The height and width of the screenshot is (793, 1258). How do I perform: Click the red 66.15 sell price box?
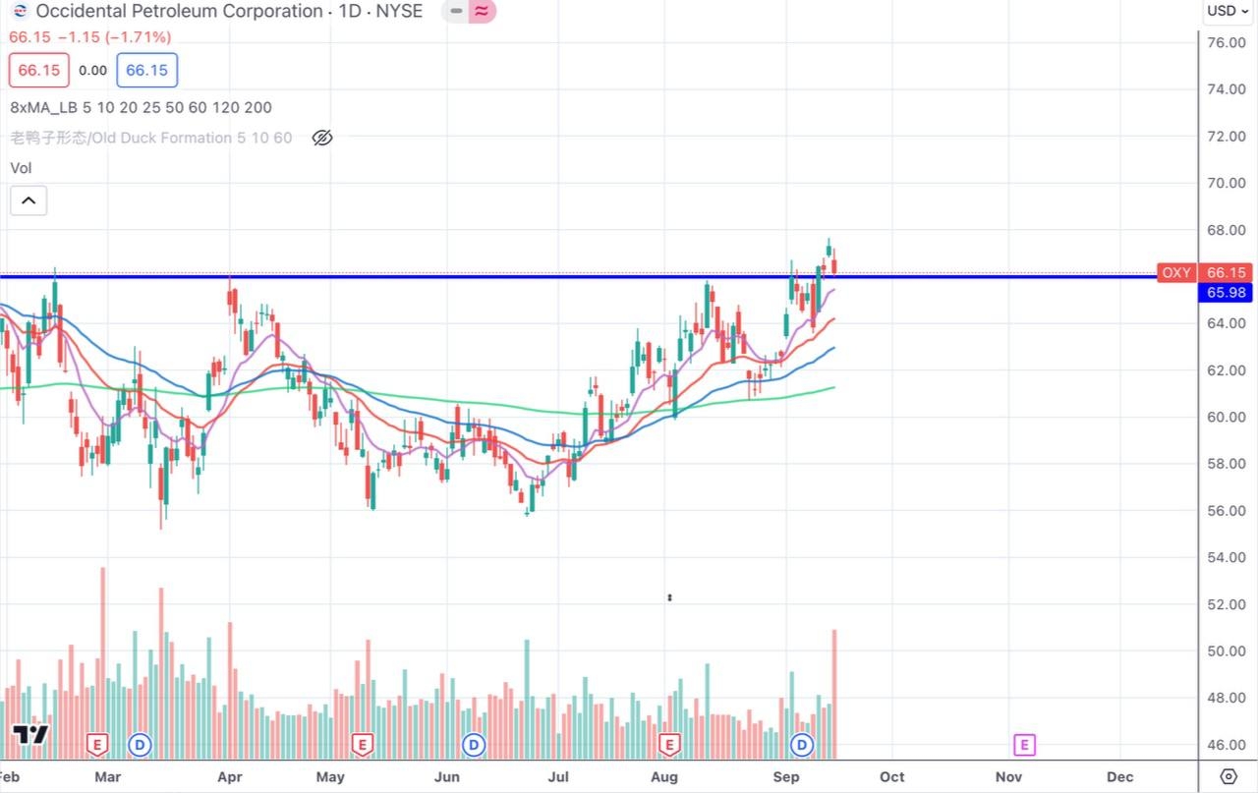tap(39, 71)
